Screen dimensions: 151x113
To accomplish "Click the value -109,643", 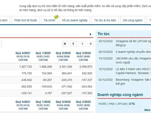I will (46, 87).
